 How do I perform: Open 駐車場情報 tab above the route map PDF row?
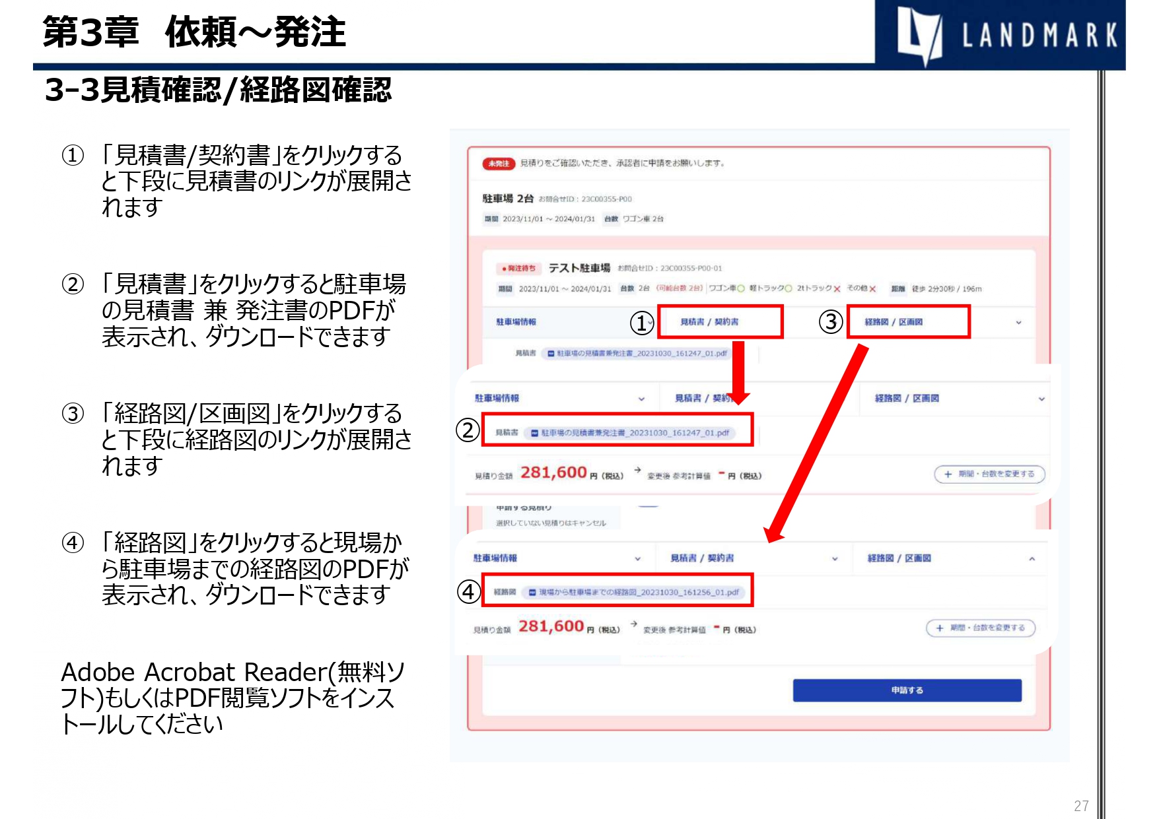(x=495, y=558)
